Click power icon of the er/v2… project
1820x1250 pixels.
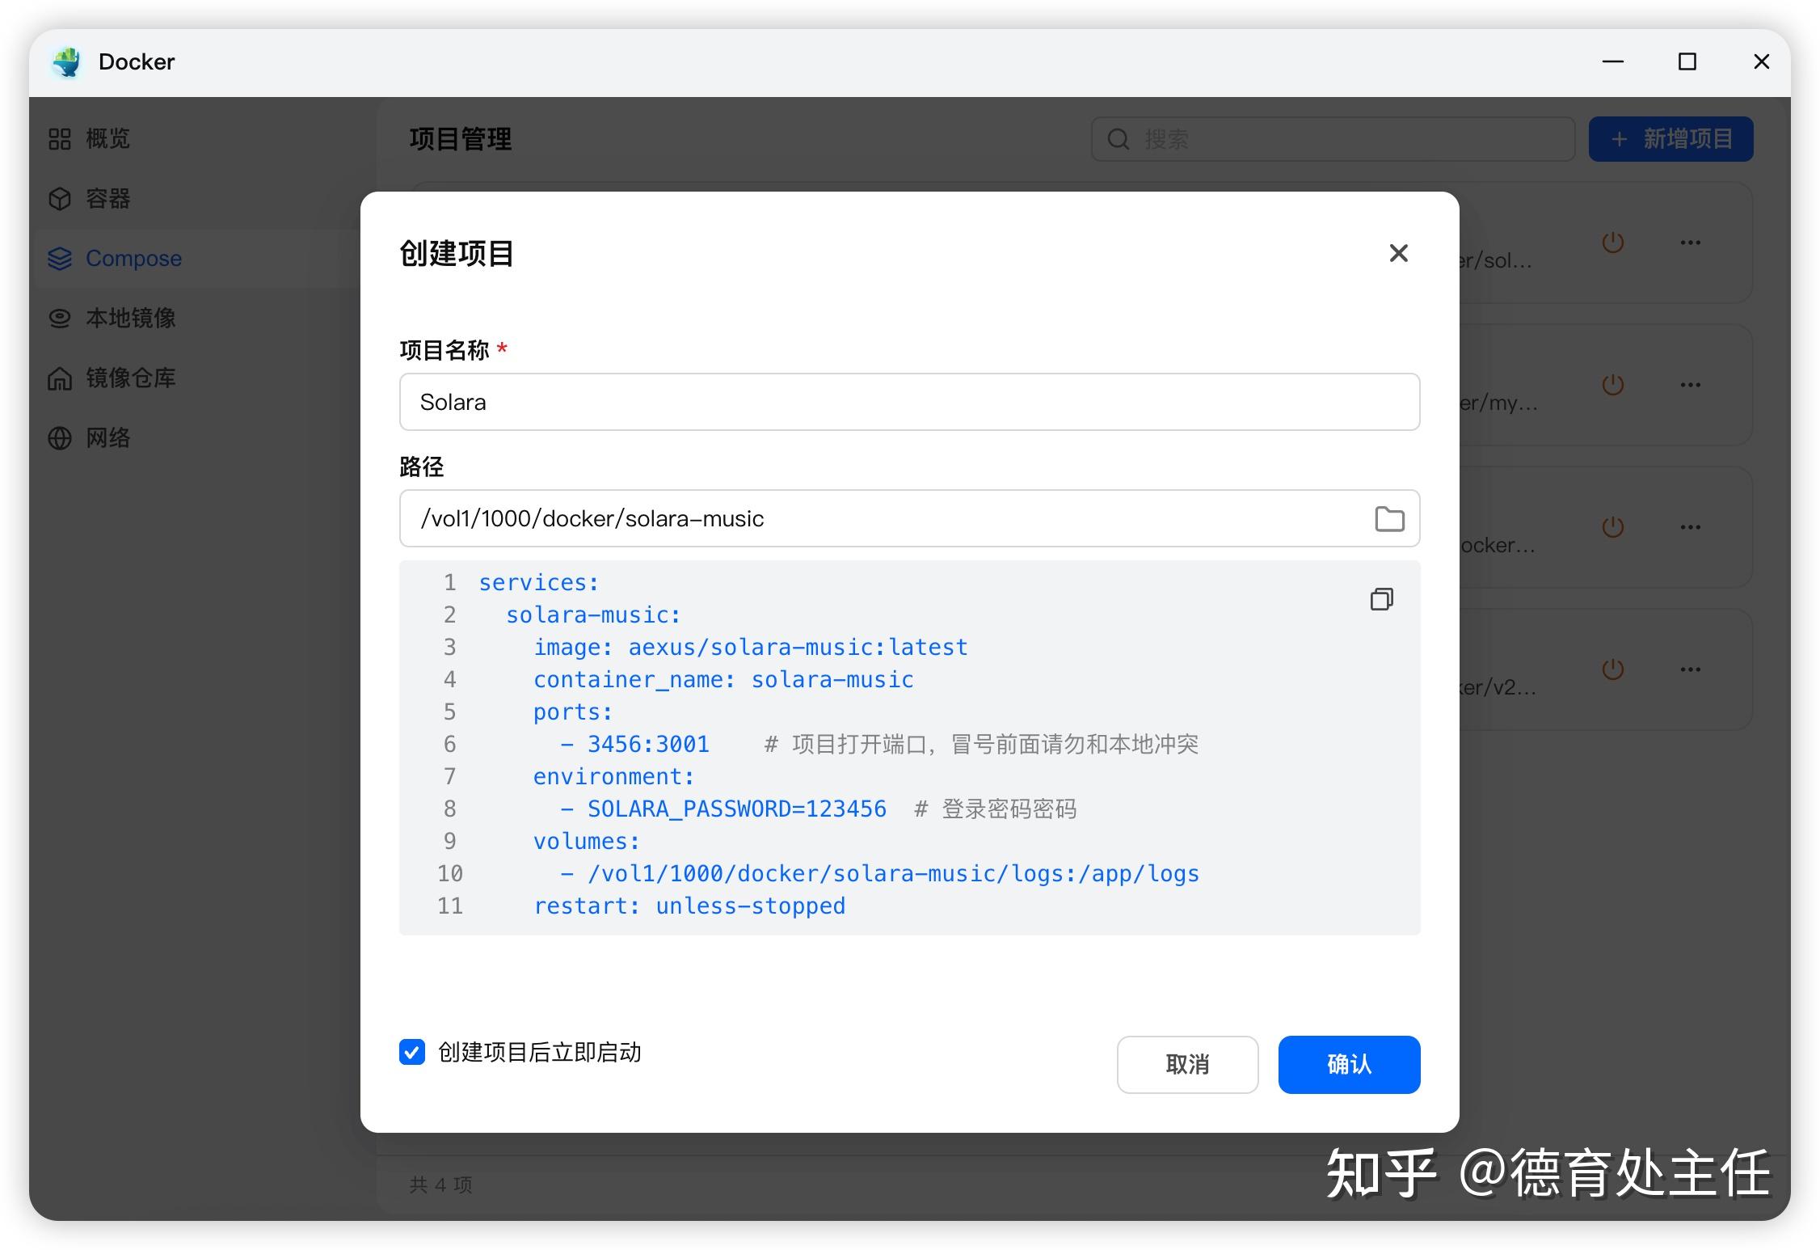(x=1612, y=669)
